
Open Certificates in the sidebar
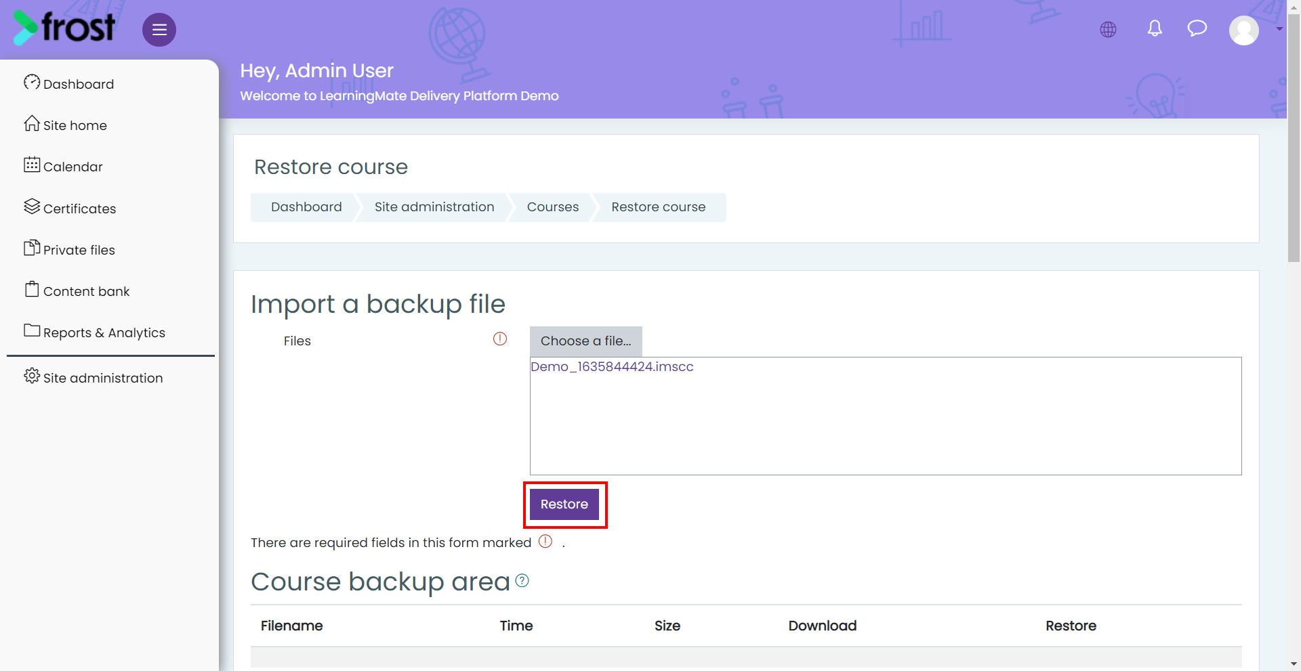70,208
